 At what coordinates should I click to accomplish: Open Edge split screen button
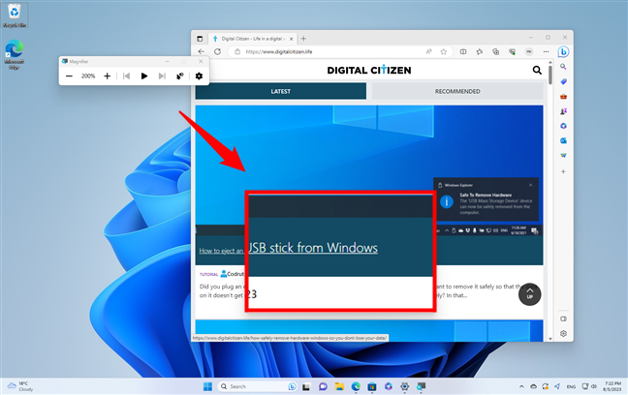coord(463,51)
